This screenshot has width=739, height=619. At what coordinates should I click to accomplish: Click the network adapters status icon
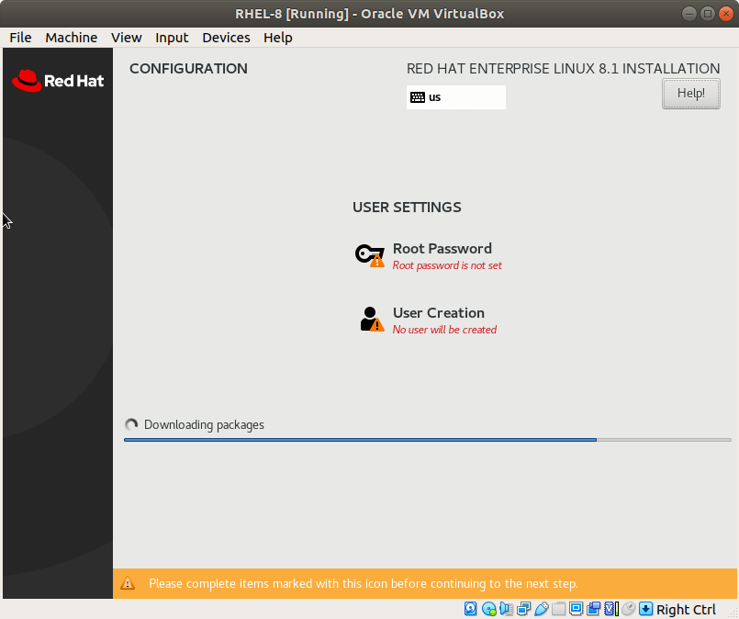[523, 609]
